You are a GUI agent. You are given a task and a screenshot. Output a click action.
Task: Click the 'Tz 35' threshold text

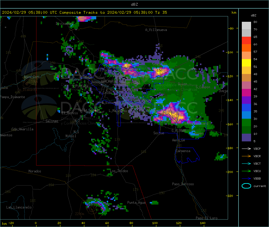pyautogui.click(x=161, y=13)
